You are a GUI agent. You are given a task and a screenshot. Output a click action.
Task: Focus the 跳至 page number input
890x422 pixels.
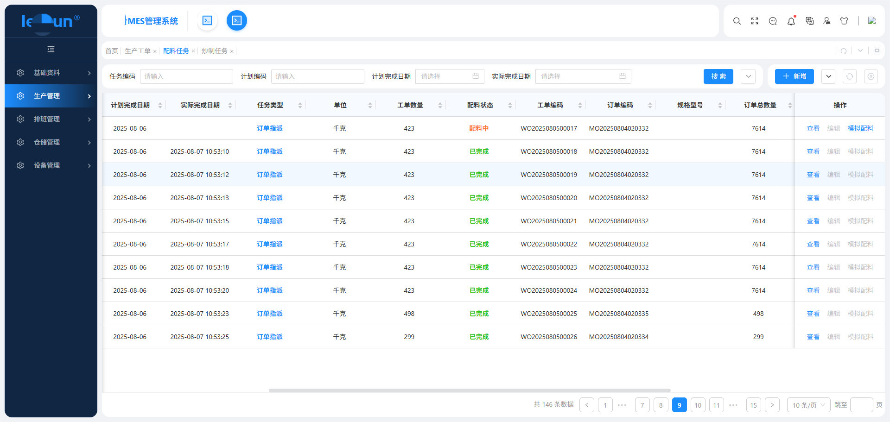click(x=862, y=405)
